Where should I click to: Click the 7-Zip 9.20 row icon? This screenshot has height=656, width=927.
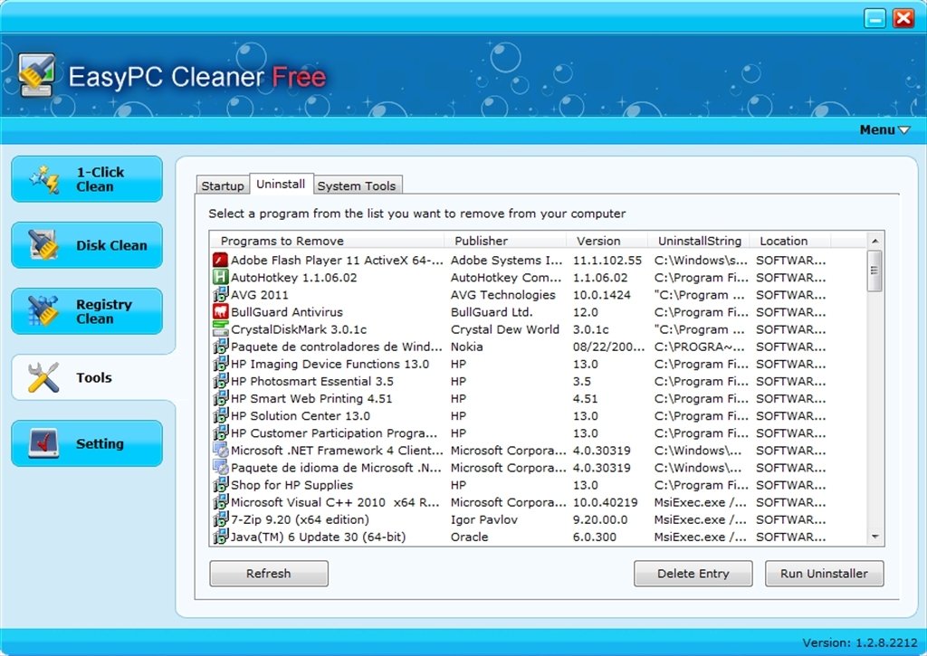coord(221,518)
